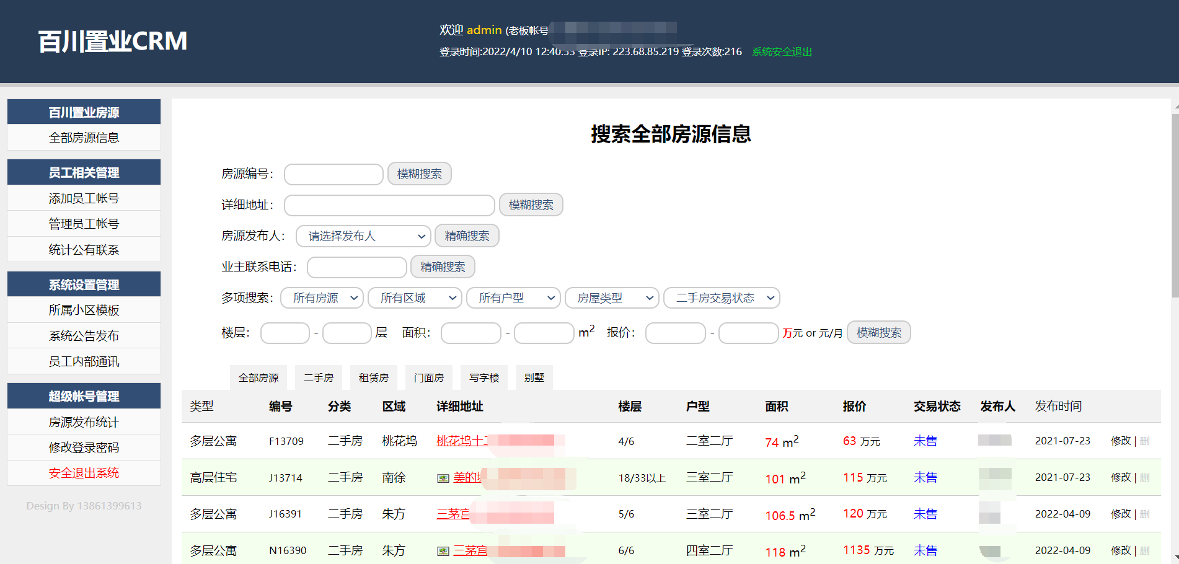Open the 房屋类型 dropdown
This screenshot has width=1179, height=564.
pos(612,298)
